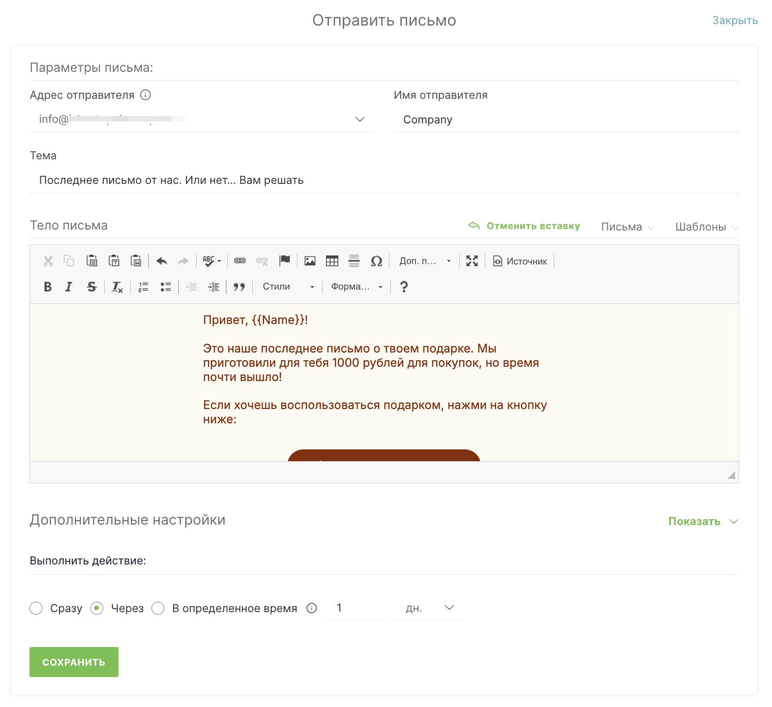Click the Имя отправителя field with Company
772x707 pixels.
tap(566, 119)
